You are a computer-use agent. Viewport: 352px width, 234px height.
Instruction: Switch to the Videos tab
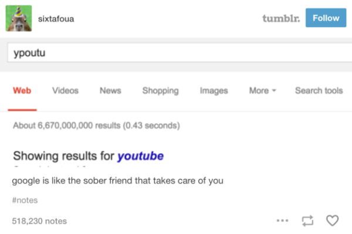tap(65, 91)
